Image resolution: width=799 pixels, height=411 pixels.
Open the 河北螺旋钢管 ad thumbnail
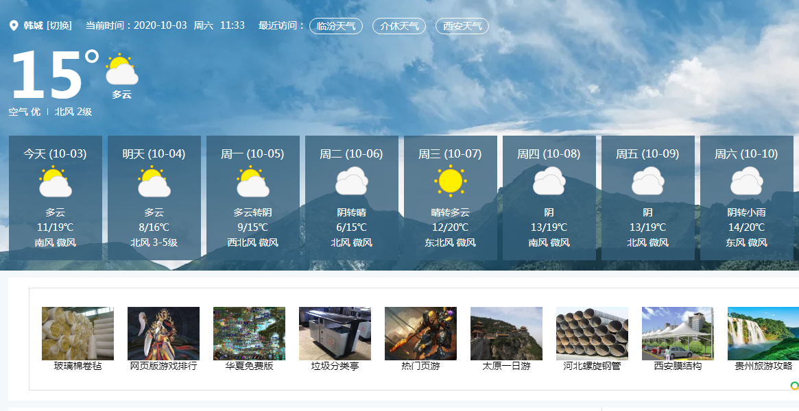[x=592, y=334]
